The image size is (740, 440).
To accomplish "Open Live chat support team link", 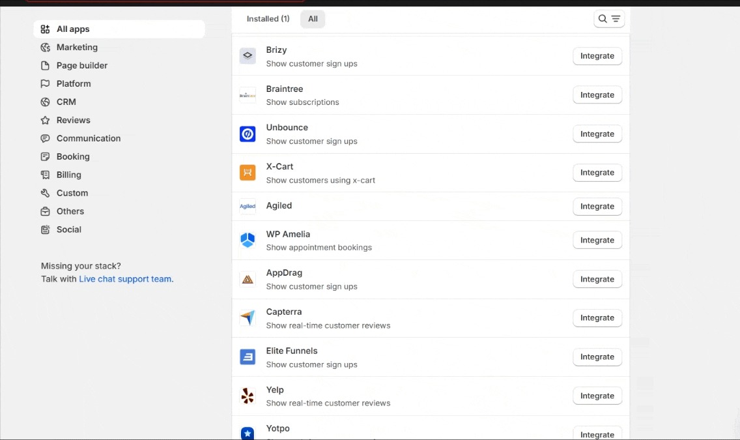I will point(125,279).
